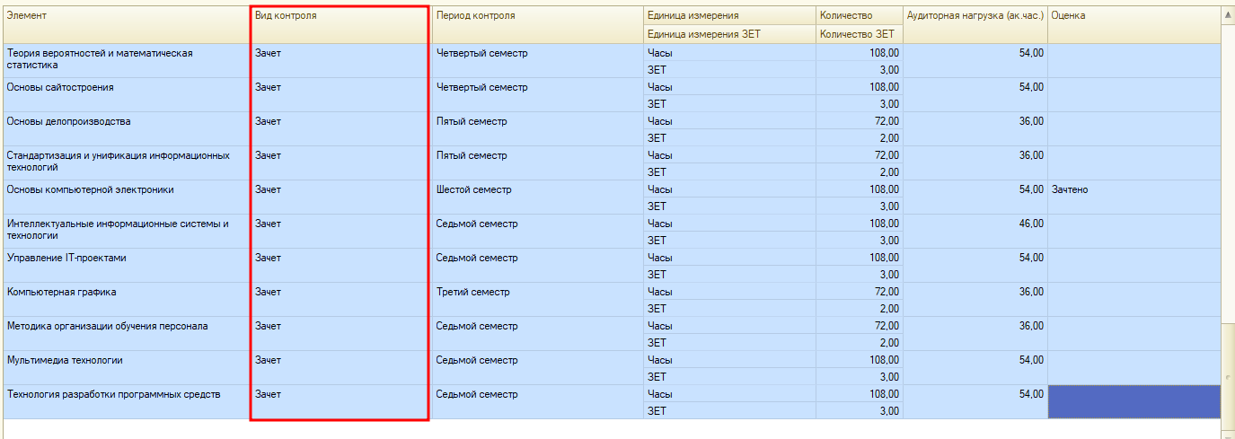Image resolution: width=1235 pixels, height=439 pixels.
Task: Click the 'Количество ЗЕТ' column header
Action: tap(859, 34)
